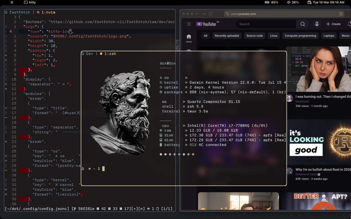Viewport: 351px width, 219px height.
Task: Select the Linux filter chip
Action: pyautogui.click(x=274, y=36)
